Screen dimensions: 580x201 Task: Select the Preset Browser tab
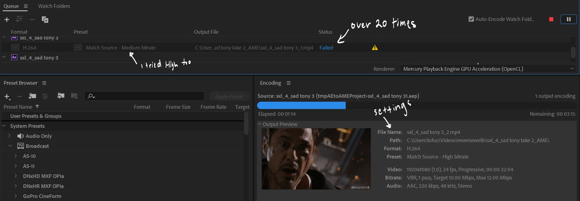(20, 83)
